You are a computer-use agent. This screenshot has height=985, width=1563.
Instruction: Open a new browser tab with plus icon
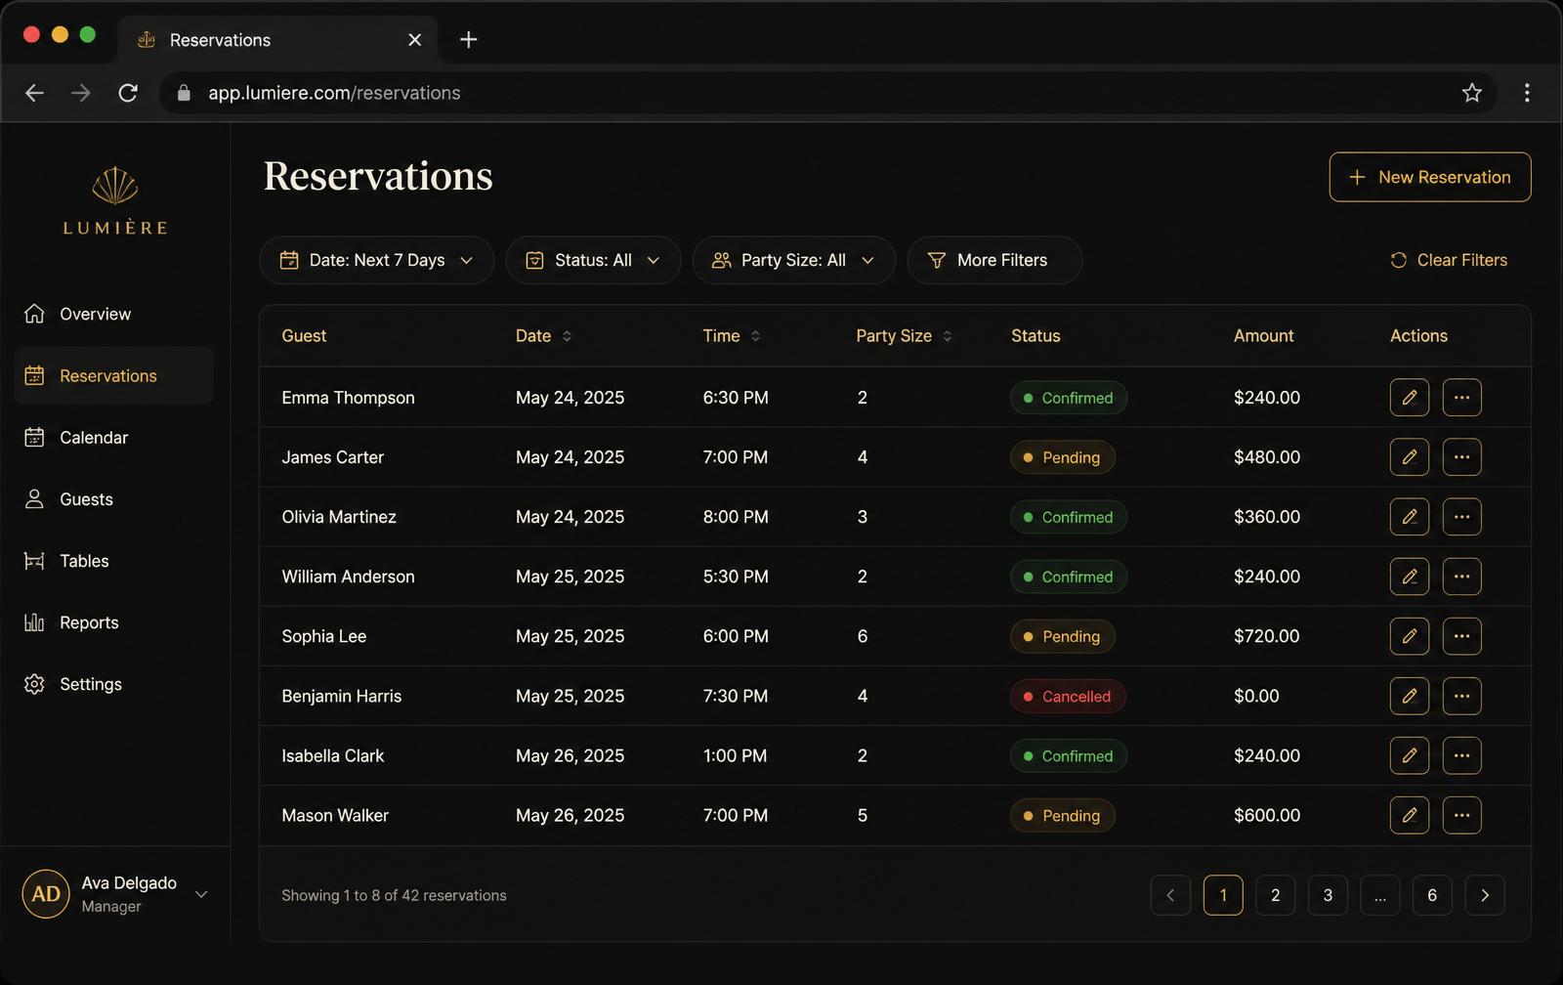tap(468, 39)
